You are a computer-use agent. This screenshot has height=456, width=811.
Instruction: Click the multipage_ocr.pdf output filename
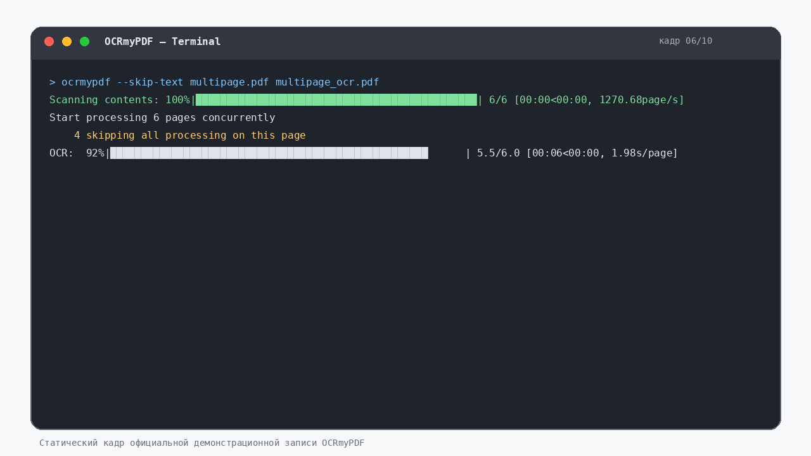click(x=327, y=82)
